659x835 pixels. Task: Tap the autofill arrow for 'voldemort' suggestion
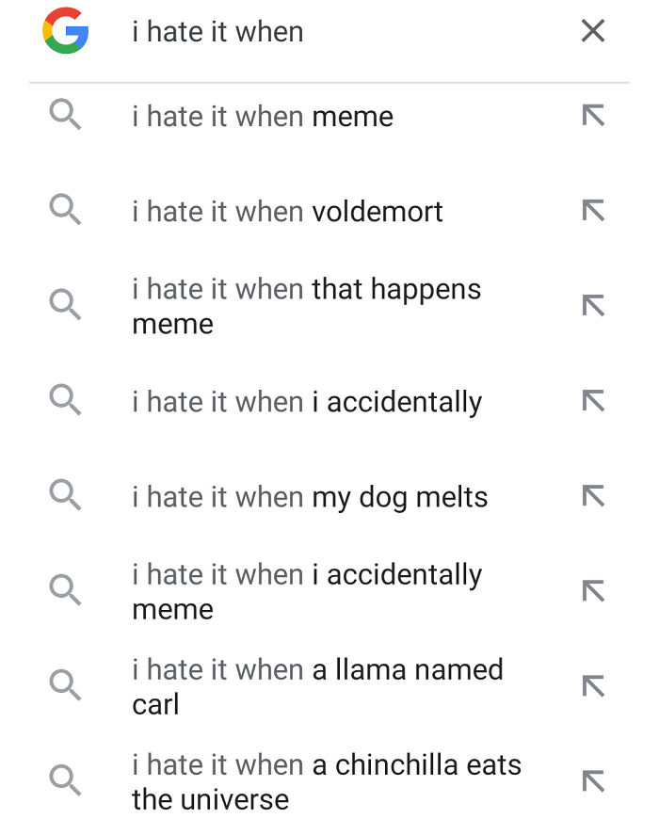click(x=593, y=211)
